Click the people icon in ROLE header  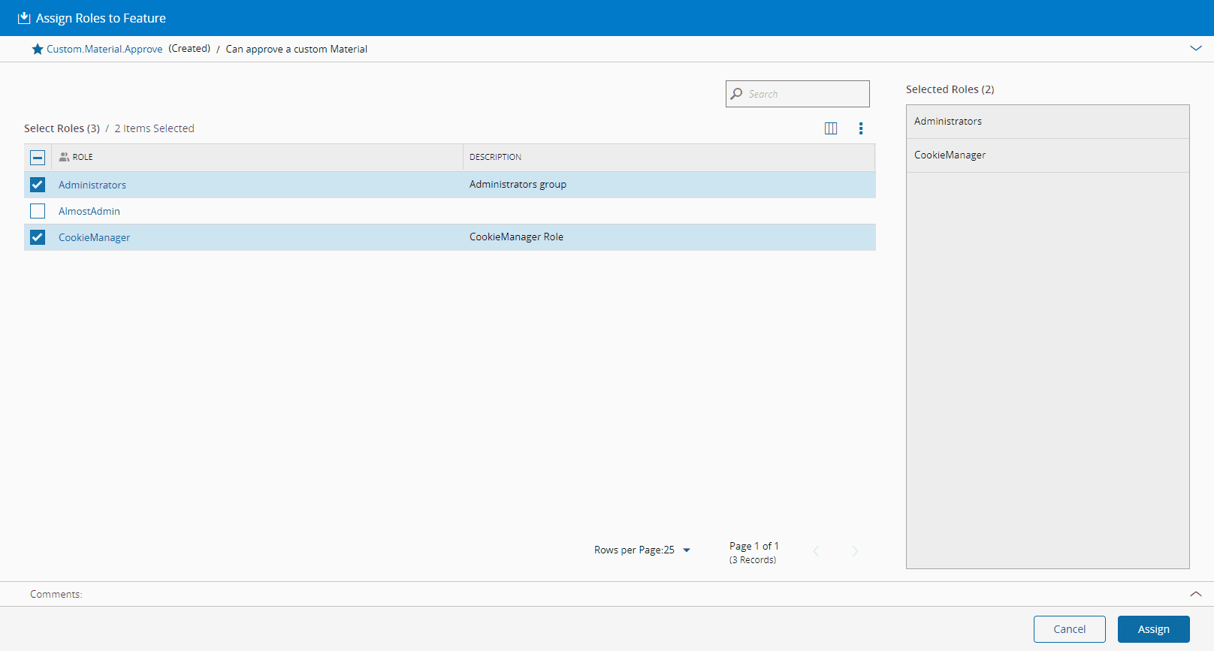(64, 157)
